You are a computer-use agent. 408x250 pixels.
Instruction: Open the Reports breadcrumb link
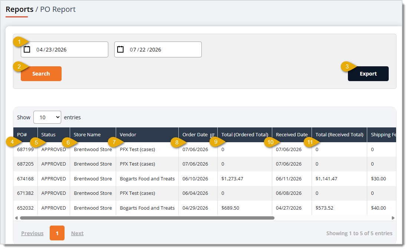click(x=20, y=9)
